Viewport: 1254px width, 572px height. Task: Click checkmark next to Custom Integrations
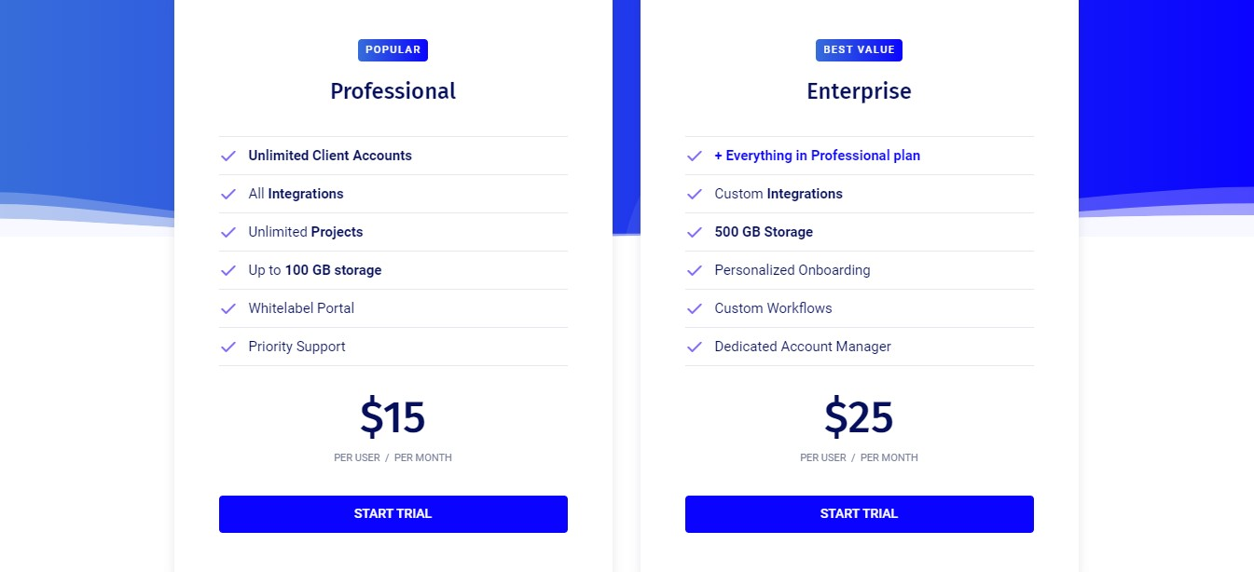click(694, 194)
